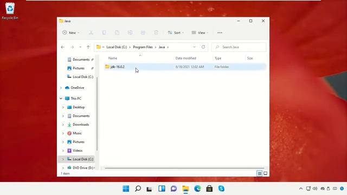Click the Cut icon in toolbar
Image resolution: width=347 pixels, height=195 pixels.
pos(91,32)
